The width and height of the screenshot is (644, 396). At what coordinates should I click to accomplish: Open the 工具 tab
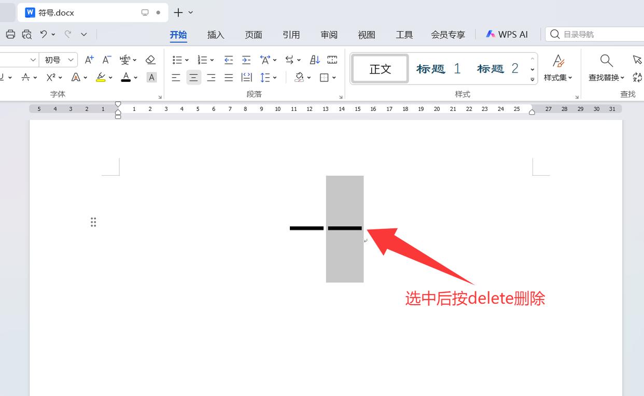click(x=404, y=35)
